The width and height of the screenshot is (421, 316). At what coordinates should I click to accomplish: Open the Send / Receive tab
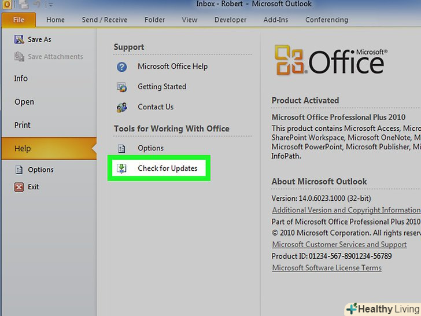[105, 20]
